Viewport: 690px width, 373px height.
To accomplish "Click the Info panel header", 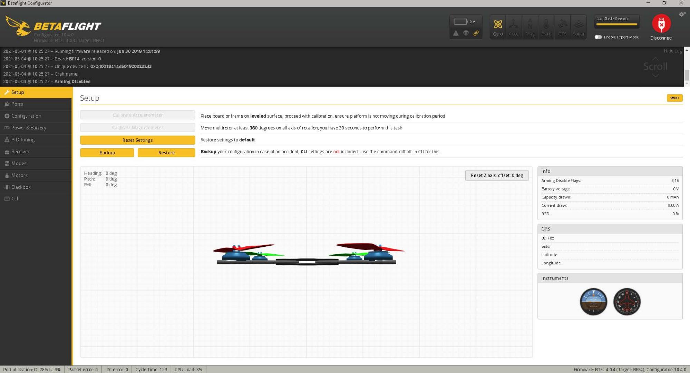I will [x=610, y=171].
